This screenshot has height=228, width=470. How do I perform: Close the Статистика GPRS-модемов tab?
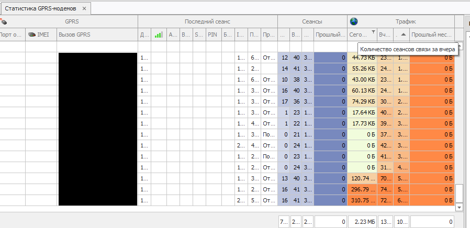coord(84,9)
